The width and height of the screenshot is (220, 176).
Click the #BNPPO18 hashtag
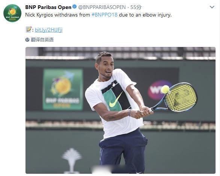[104, 15]
